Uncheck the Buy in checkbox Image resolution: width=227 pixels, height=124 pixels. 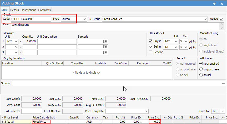151,41
